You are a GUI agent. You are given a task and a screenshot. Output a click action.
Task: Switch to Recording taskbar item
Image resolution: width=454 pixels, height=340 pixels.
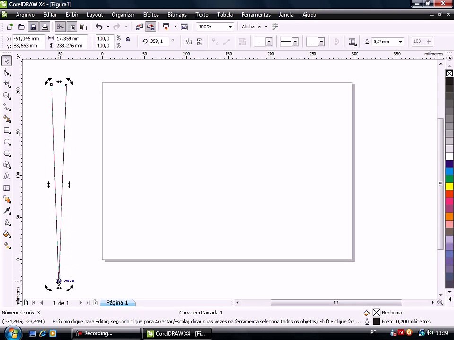click(106, 333)
